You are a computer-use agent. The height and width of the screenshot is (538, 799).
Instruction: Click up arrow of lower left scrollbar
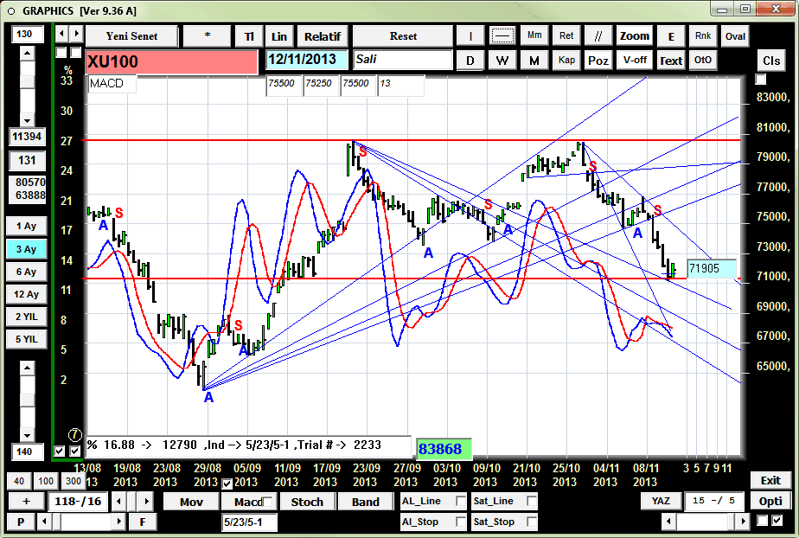click(27, 368)
